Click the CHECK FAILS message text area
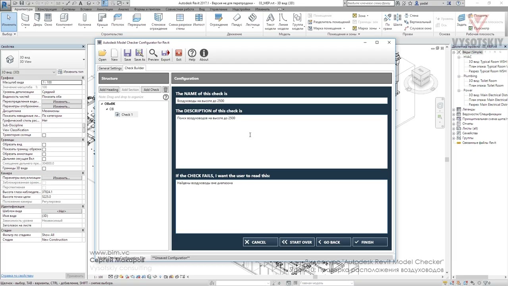Image resolution: width=508 pixels, height=286 pixels. 281,207
